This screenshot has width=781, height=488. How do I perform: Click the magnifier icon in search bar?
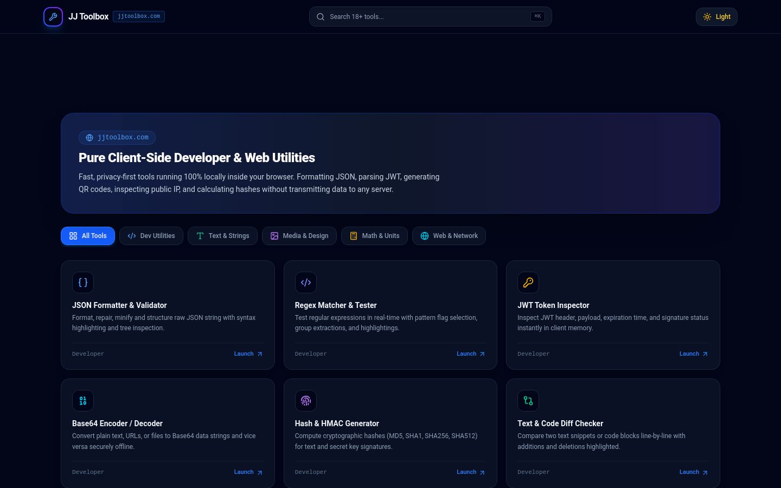coord(321,17)
